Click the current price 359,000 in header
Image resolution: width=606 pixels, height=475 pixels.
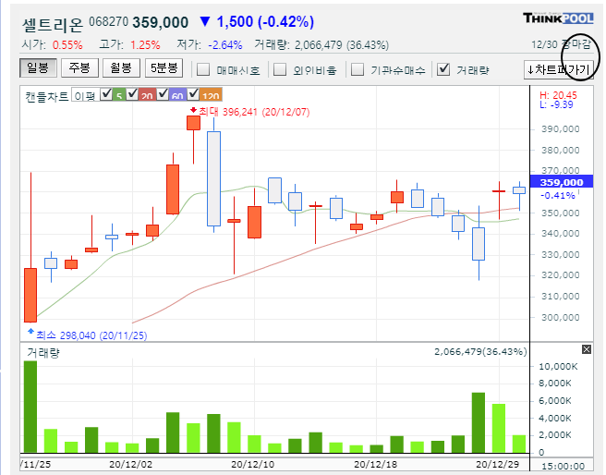(x=160, y=22)
